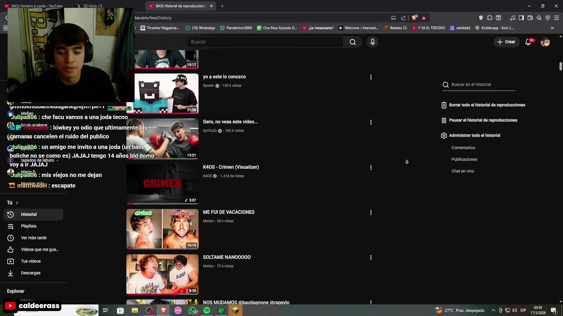Open options for 'Gero, no veas este video...'
This screenshot has height=316, width=563.
[x=371, y=122]
